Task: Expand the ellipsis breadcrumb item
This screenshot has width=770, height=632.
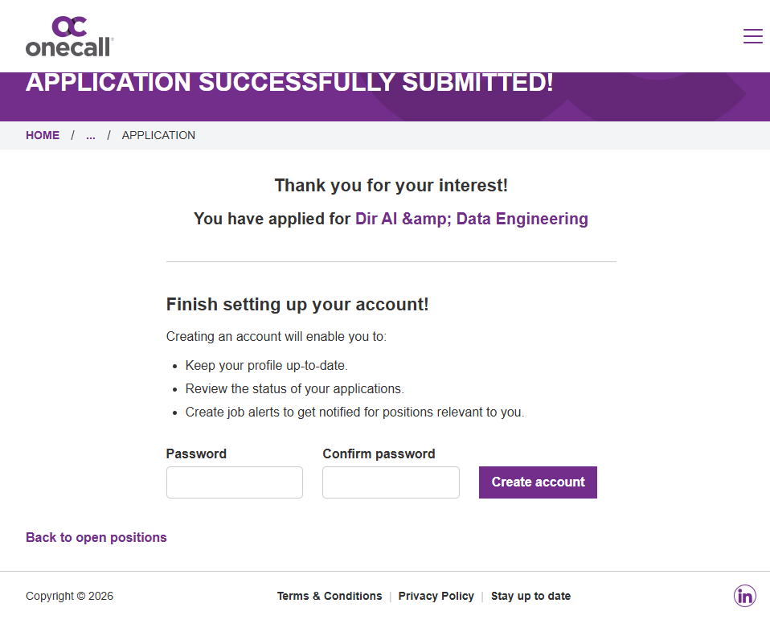Action: 91,135
